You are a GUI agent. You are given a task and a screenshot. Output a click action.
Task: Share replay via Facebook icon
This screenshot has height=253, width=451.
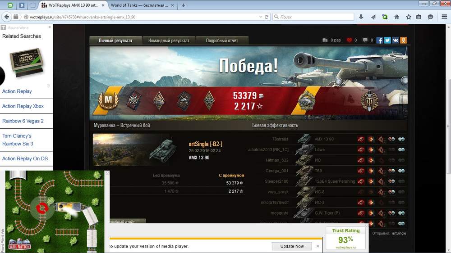(x=379, y=41)
